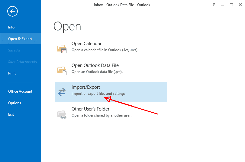Close the Outlook window
The width and height of the screenshot is (245, 162).
point(240,5)
